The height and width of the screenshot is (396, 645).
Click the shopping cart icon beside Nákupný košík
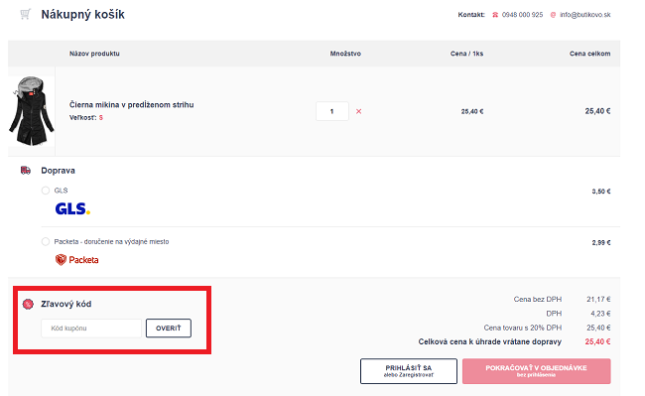[x=25, y=15]
